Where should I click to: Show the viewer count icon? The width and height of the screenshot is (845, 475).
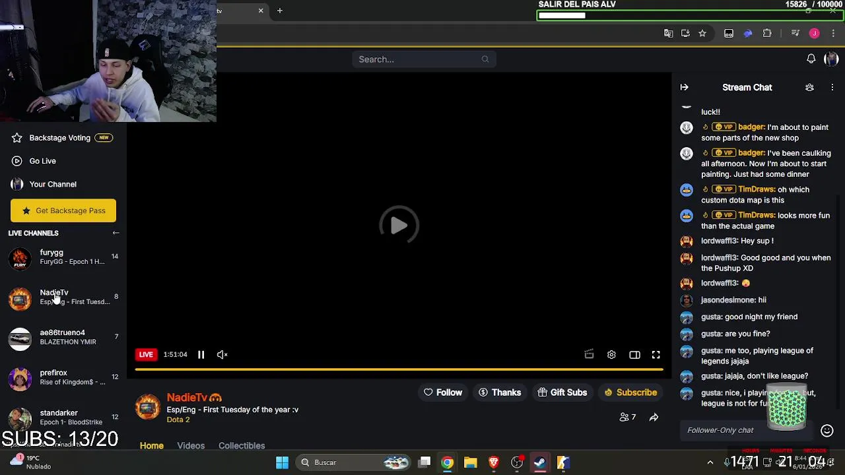(x=625, y=417)
